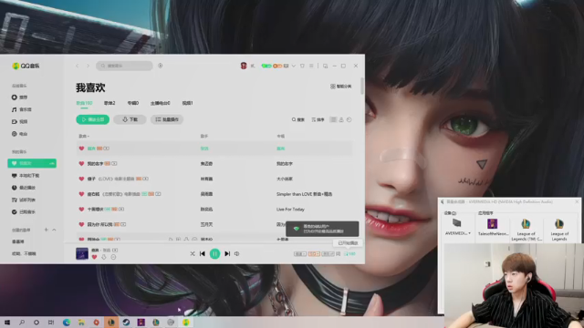Toggle the lyrics display button

[x=339, y=253]
